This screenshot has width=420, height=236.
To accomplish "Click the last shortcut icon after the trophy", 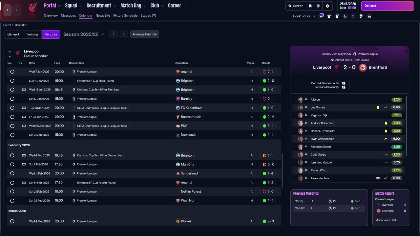I will point(369,16).
